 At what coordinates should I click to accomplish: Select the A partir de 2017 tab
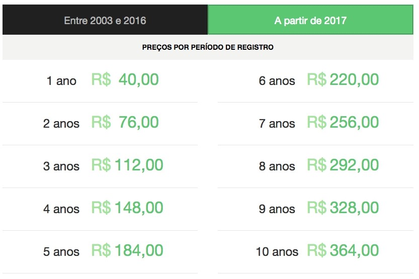tap(310, 20)
